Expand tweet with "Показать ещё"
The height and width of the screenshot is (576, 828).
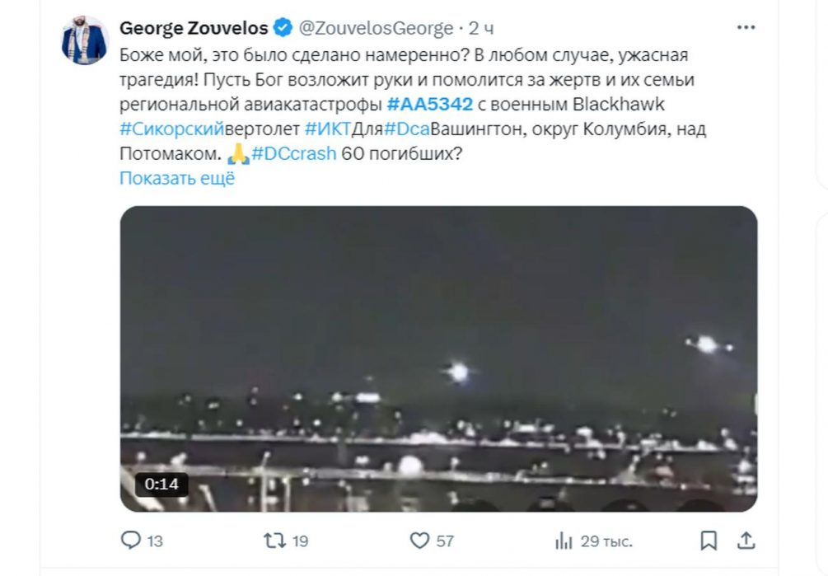(177, 179)
